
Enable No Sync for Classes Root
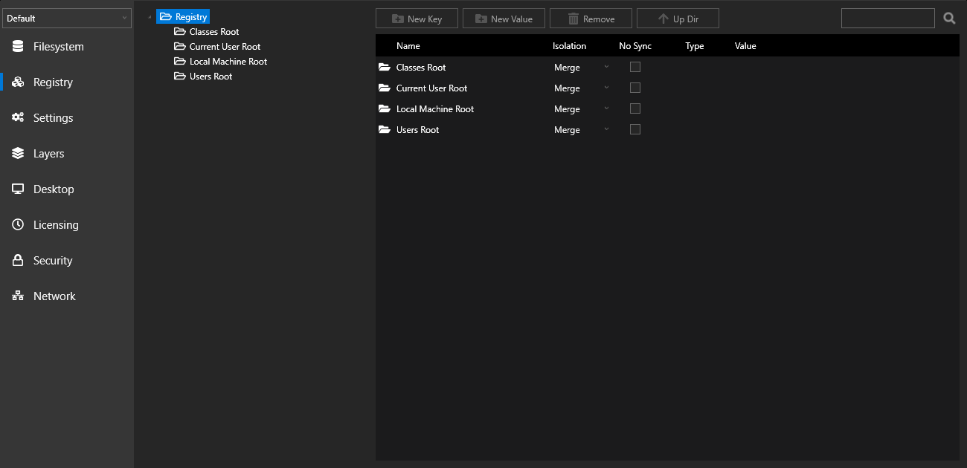pyautogui.click(x=635, y=67)
